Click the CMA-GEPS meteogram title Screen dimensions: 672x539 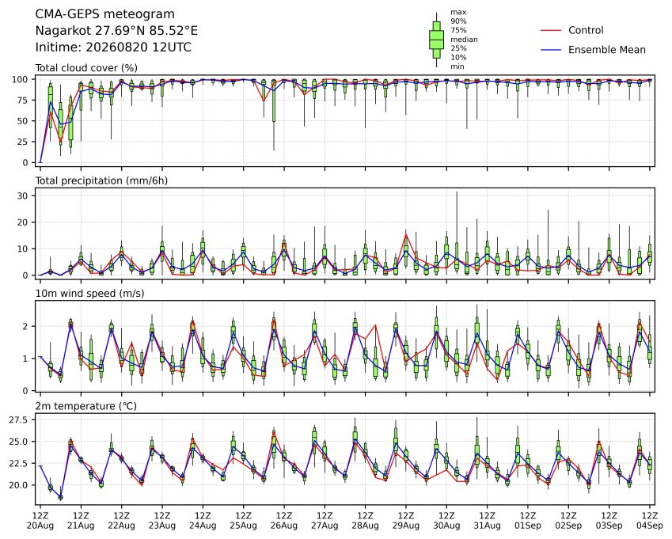(104, 14)
